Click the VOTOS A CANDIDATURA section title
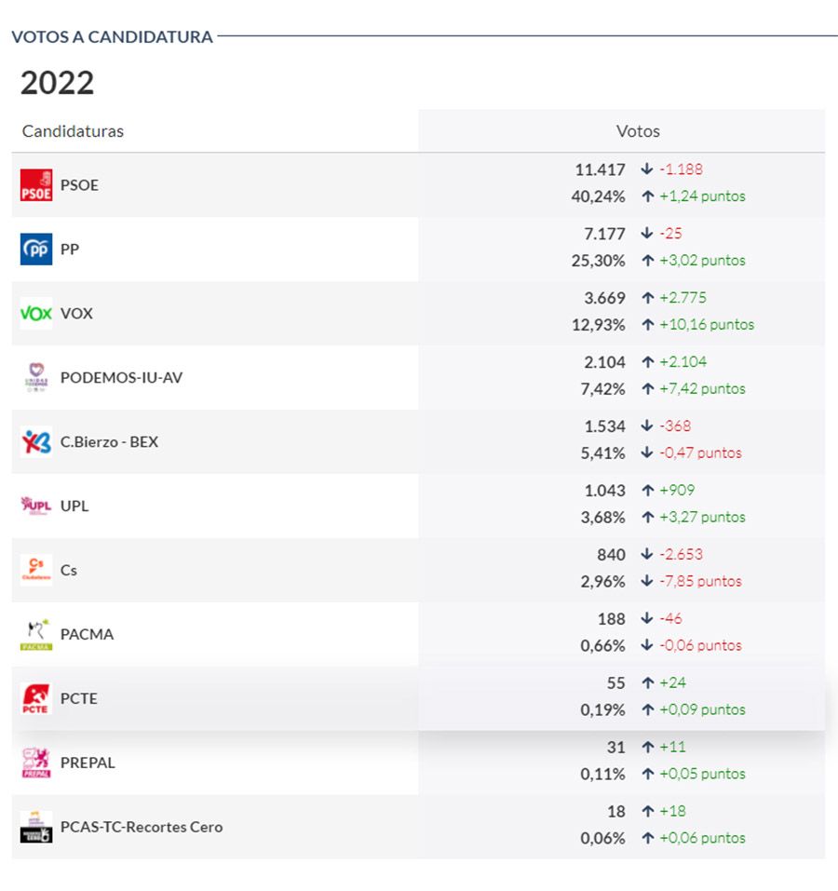This screenshot has width=838, height=891. tap(112, 37)
